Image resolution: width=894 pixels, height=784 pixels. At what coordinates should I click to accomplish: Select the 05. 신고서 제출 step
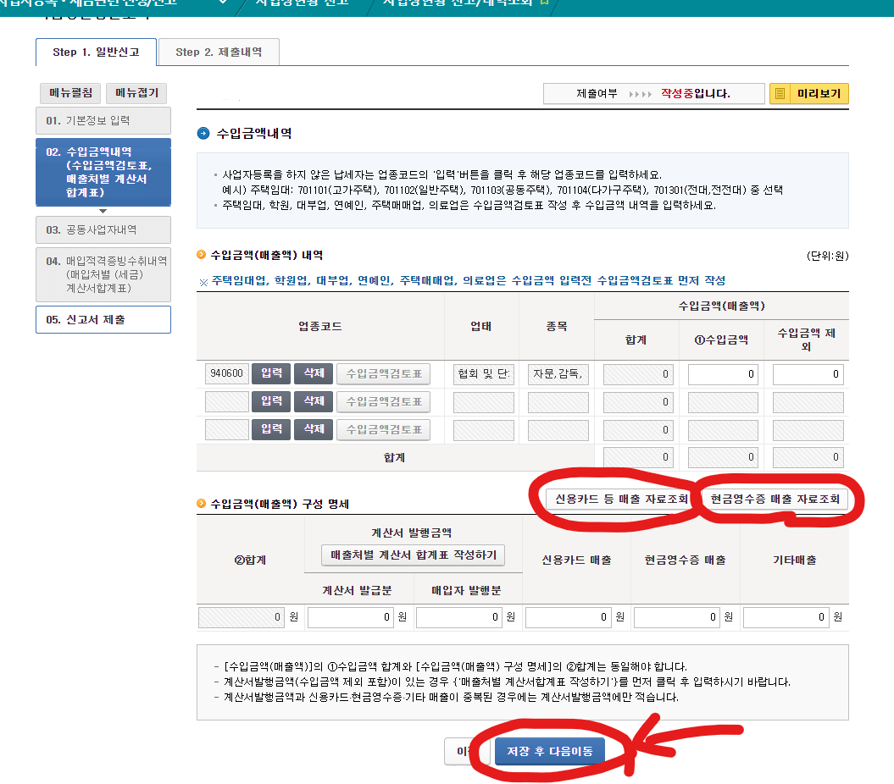pos(103,319)
